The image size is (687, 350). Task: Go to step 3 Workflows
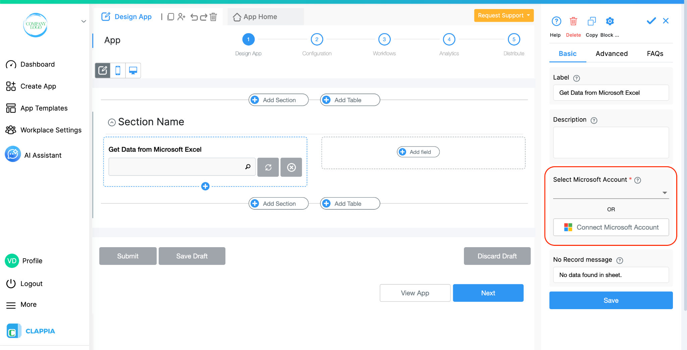384,39
